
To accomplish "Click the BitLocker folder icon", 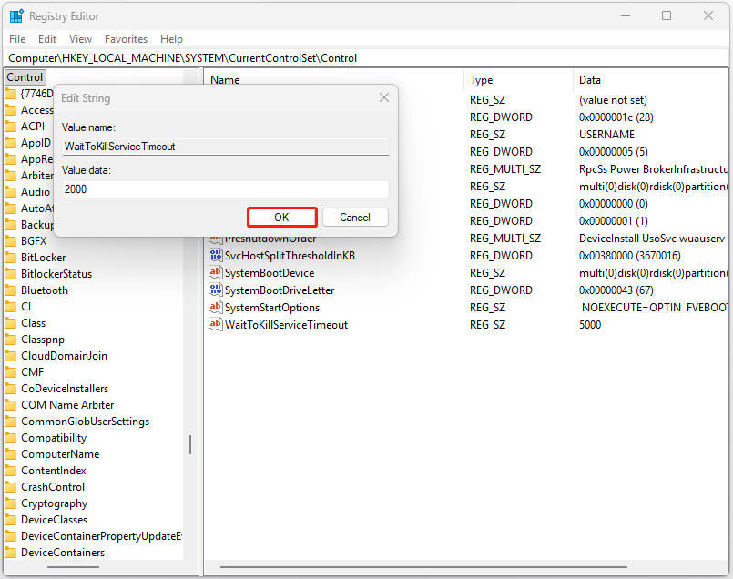I will coord(10,258).
